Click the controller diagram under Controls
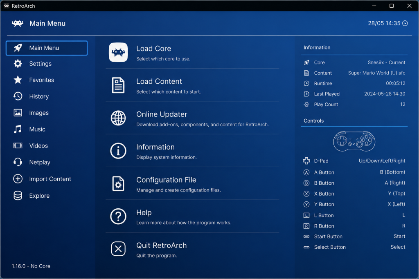The width and height of the screenshot is (419, 279). pos(354,141)
